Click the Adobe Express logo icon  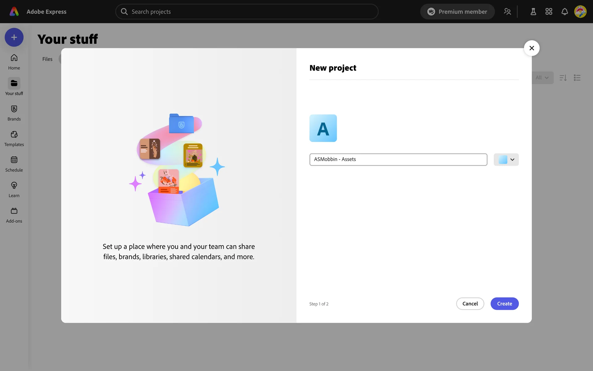pos(14,11)
